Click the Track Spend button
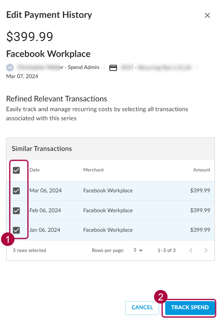This screenshot has height=318, width=220. 190,308
